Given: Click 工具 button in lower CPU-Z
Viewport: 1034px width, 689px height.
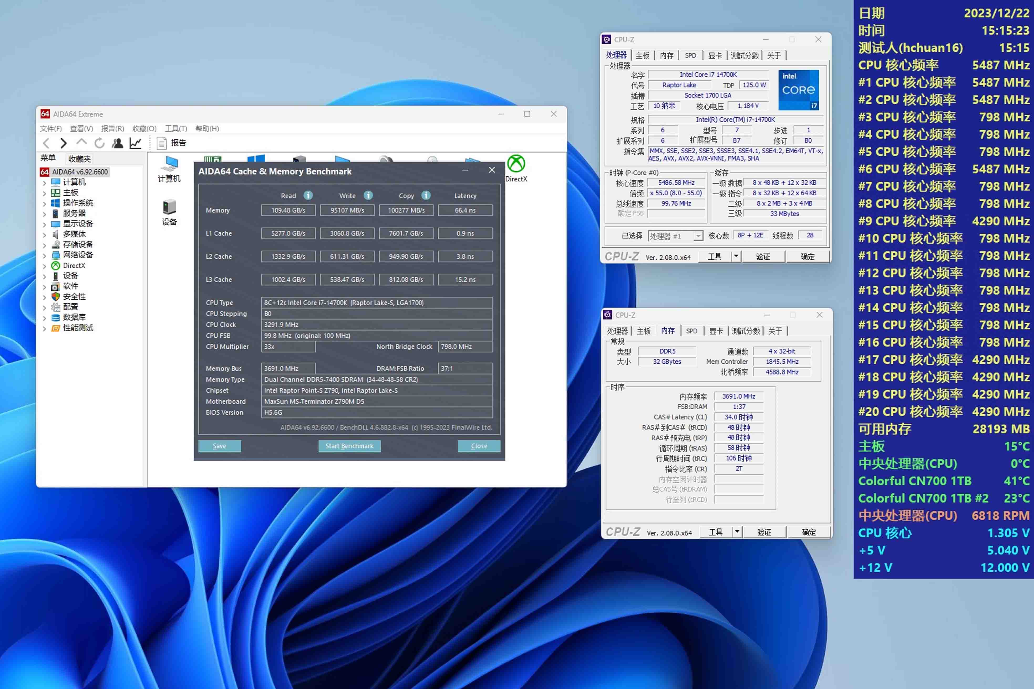Looking at the screenshot, I should [x=716, y=532].
